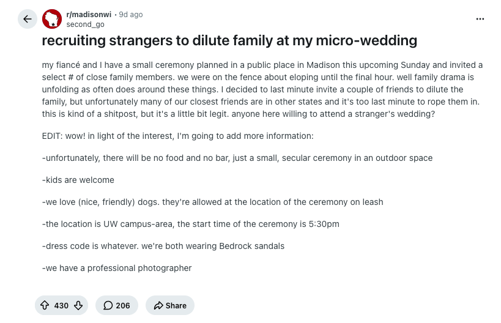
Task: Click the UW campus-area location line
Action: tap(190, 225)
